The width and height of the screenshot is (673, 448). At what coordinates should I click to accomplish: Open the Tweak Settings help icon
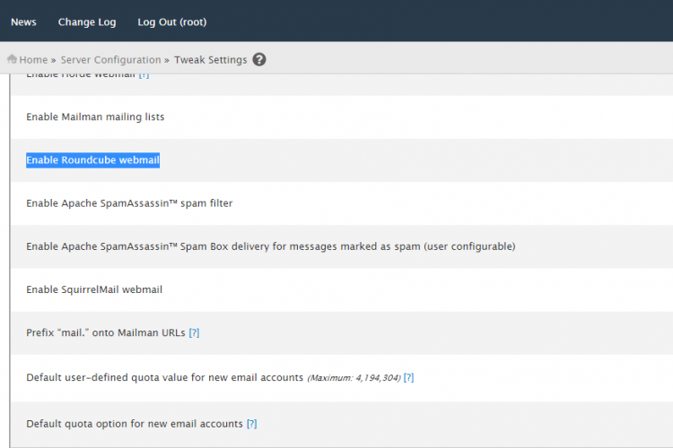(x=259, y=60)
